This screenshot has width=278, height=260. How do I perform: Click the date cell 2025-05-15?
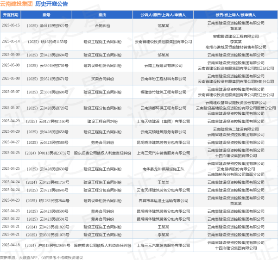point(11,25)
